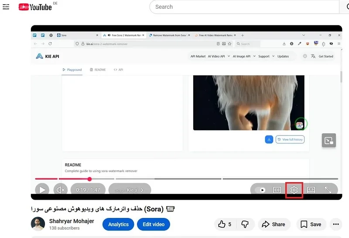
Task: Dislike the video with thumbs down
Action: pyautogui.click(x=245, y=224)
